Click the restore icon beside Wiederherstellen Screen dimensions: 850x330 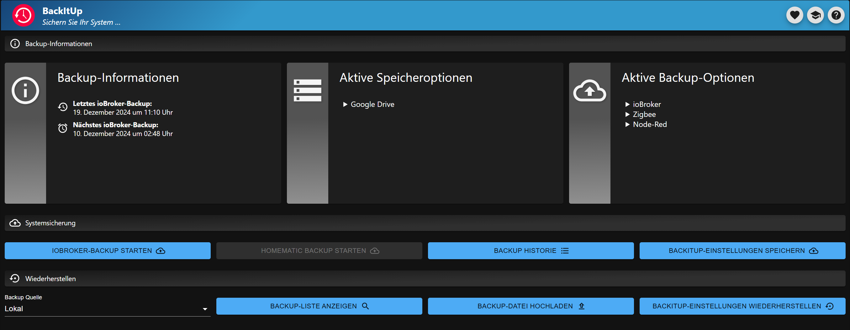point(15,279)
